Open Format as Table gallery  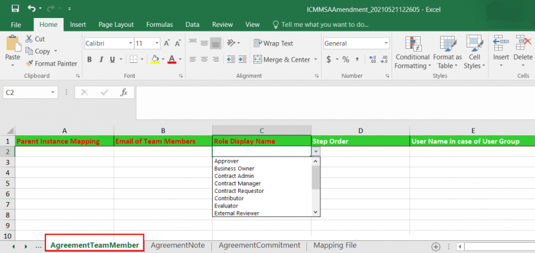tap(447, 52)
